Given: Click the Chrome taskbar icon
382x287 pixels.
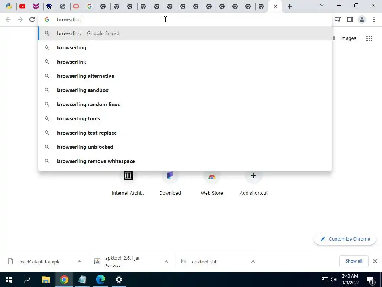Looking at the screenshot, I should point(64,280).
